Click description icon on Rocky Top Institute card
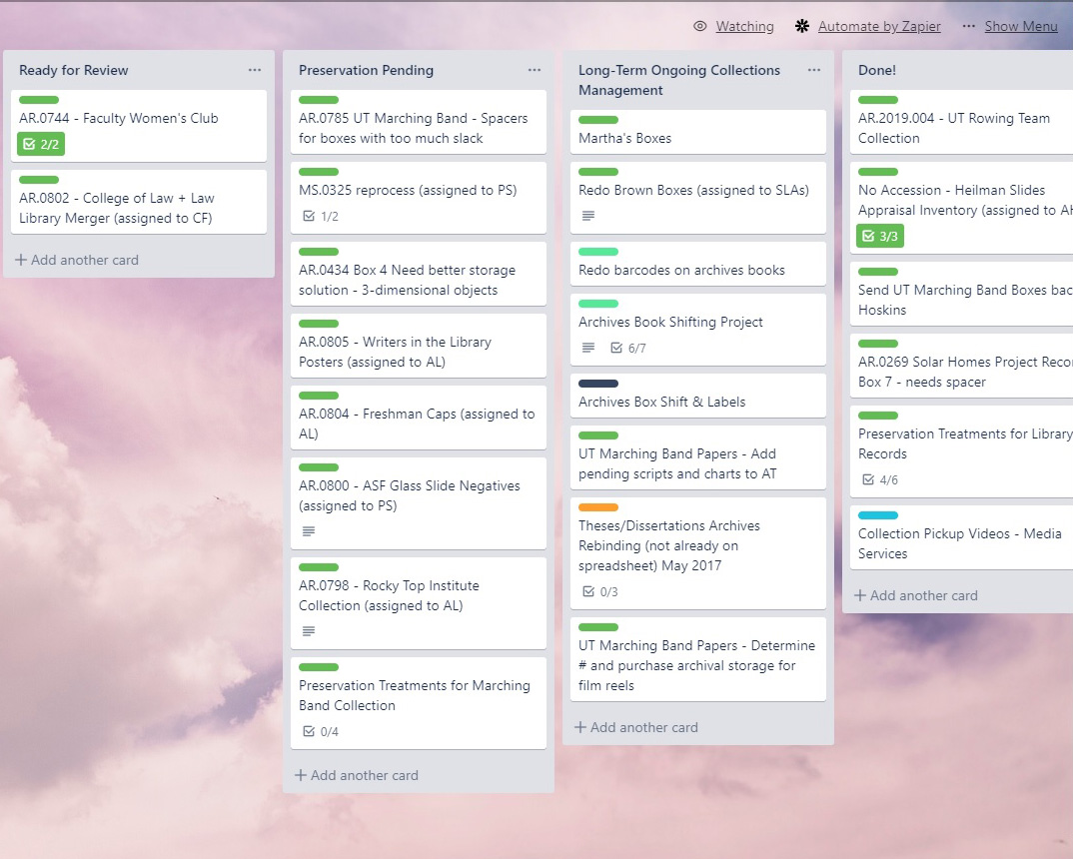 pos(309,631)
